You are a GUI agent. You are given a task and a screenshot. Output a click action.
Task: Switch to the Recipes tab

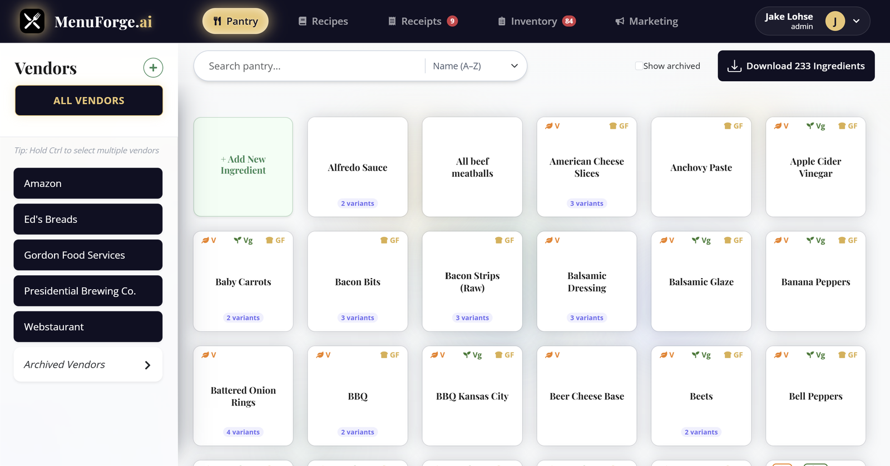323,21
